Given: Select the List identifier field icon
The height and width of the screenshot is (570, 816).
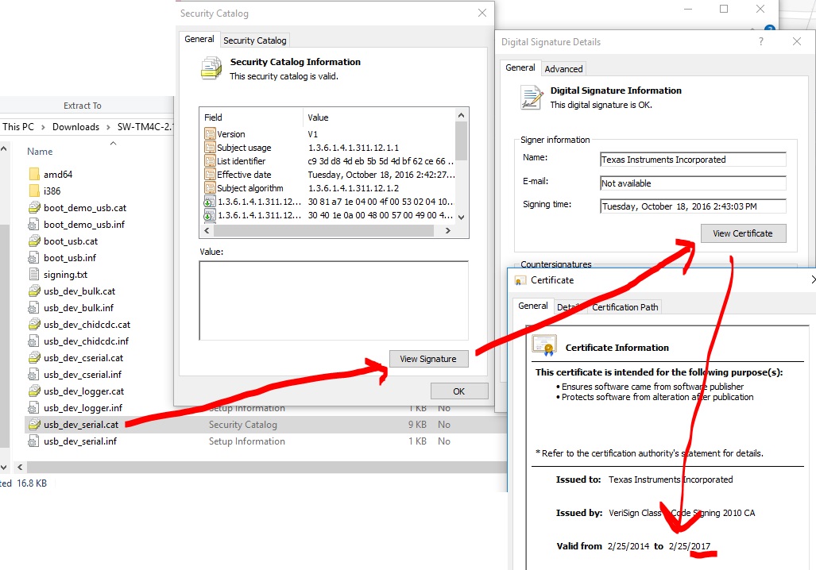Looking at the screenshot, I should click(210, 160).
